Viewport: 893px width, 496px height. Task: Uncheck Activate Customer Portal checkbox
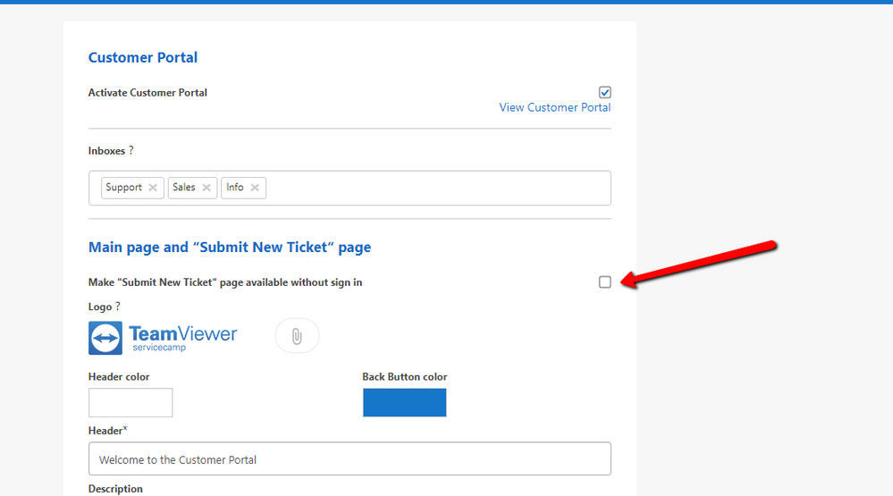605,92
